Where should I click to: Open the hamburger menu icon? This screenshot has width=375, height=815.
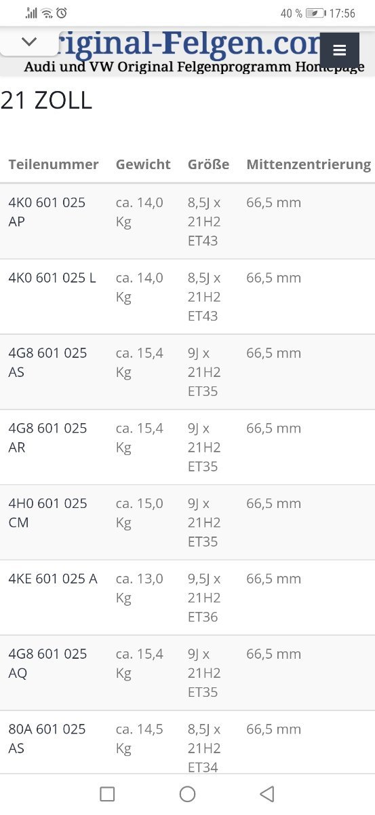[x=340, y=50]
